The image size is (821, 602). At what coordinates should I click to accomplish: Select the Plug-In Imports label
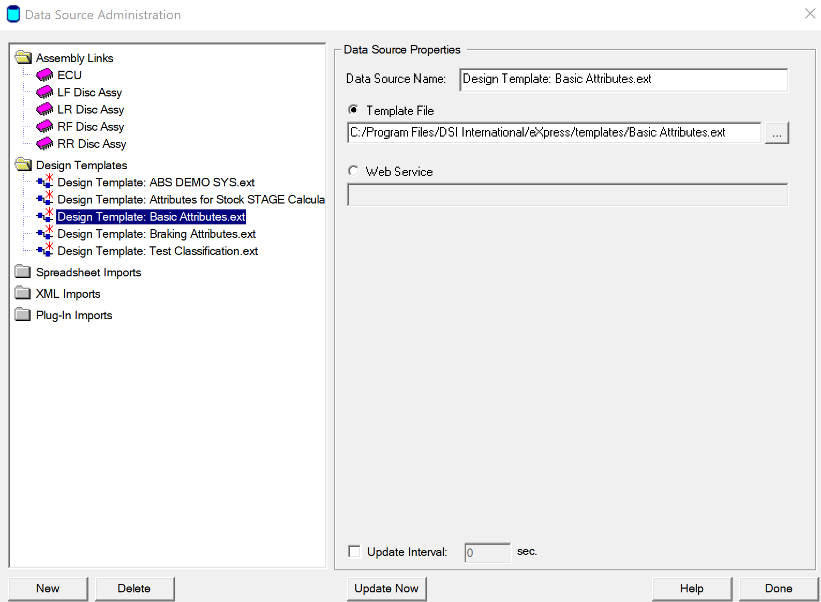click(74, 315)
